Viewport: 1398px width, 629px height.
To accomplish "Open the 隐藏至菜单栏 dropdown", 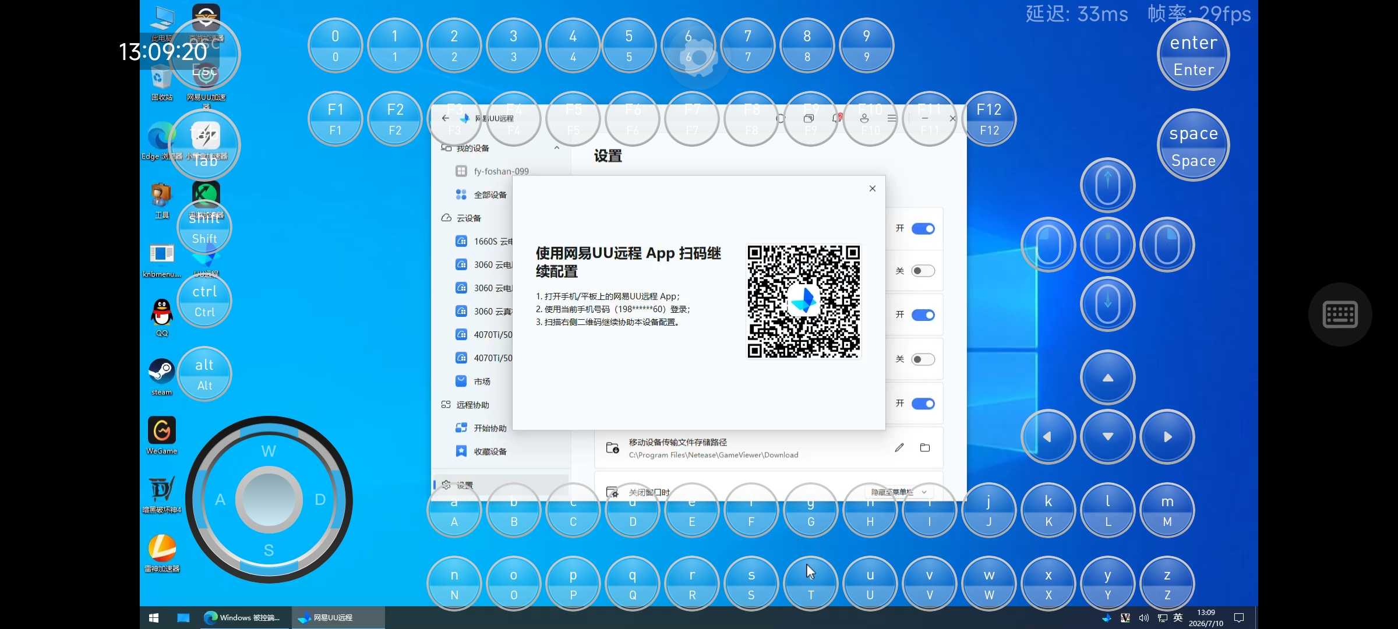I will pyautogui.click(x=899, y=492).
